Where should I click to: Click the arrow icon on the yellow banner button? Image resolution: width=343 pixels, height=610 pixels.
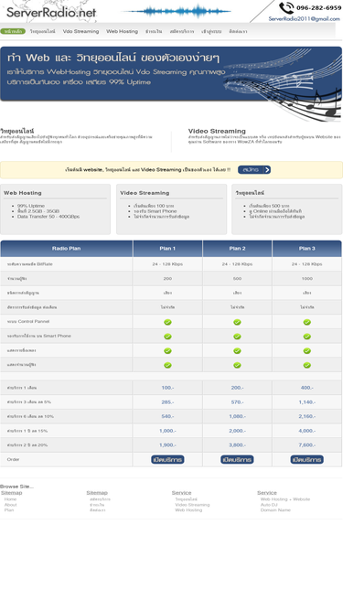pyautogui.click(x=267, y=170)
